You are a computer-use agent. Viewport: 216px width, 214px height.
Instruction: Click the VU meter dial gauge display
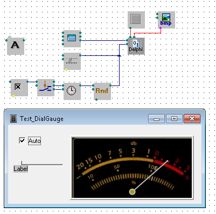point(132,168)
